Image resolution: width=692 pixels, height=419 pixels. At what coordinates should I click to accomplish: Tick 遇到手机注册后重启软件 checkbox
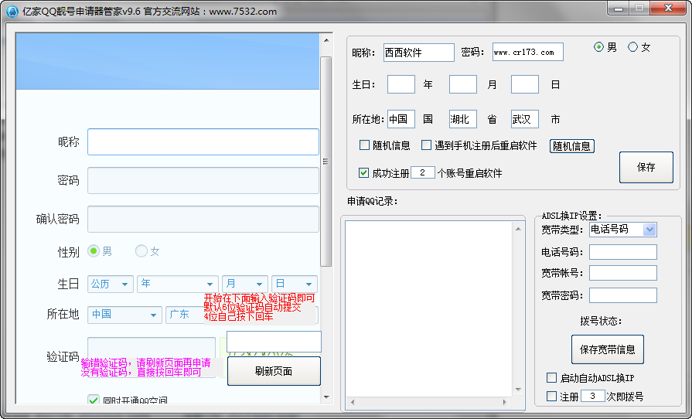[426, 145]
